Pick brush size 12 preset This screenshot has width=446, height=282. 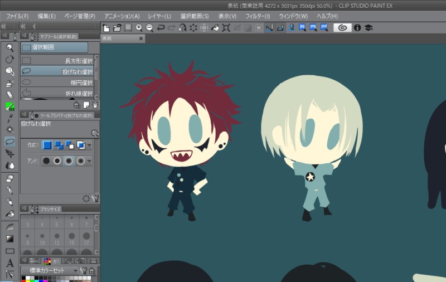point(57,239)
